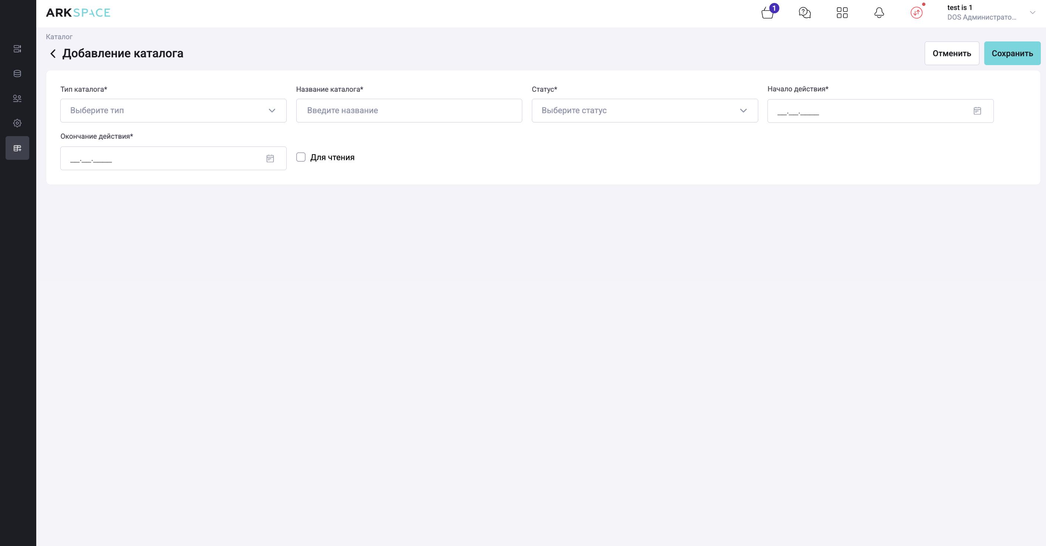The height and width of the screenshot is (546, 1046).
Task: Click the Отменить button
Action: coord(951,53)
